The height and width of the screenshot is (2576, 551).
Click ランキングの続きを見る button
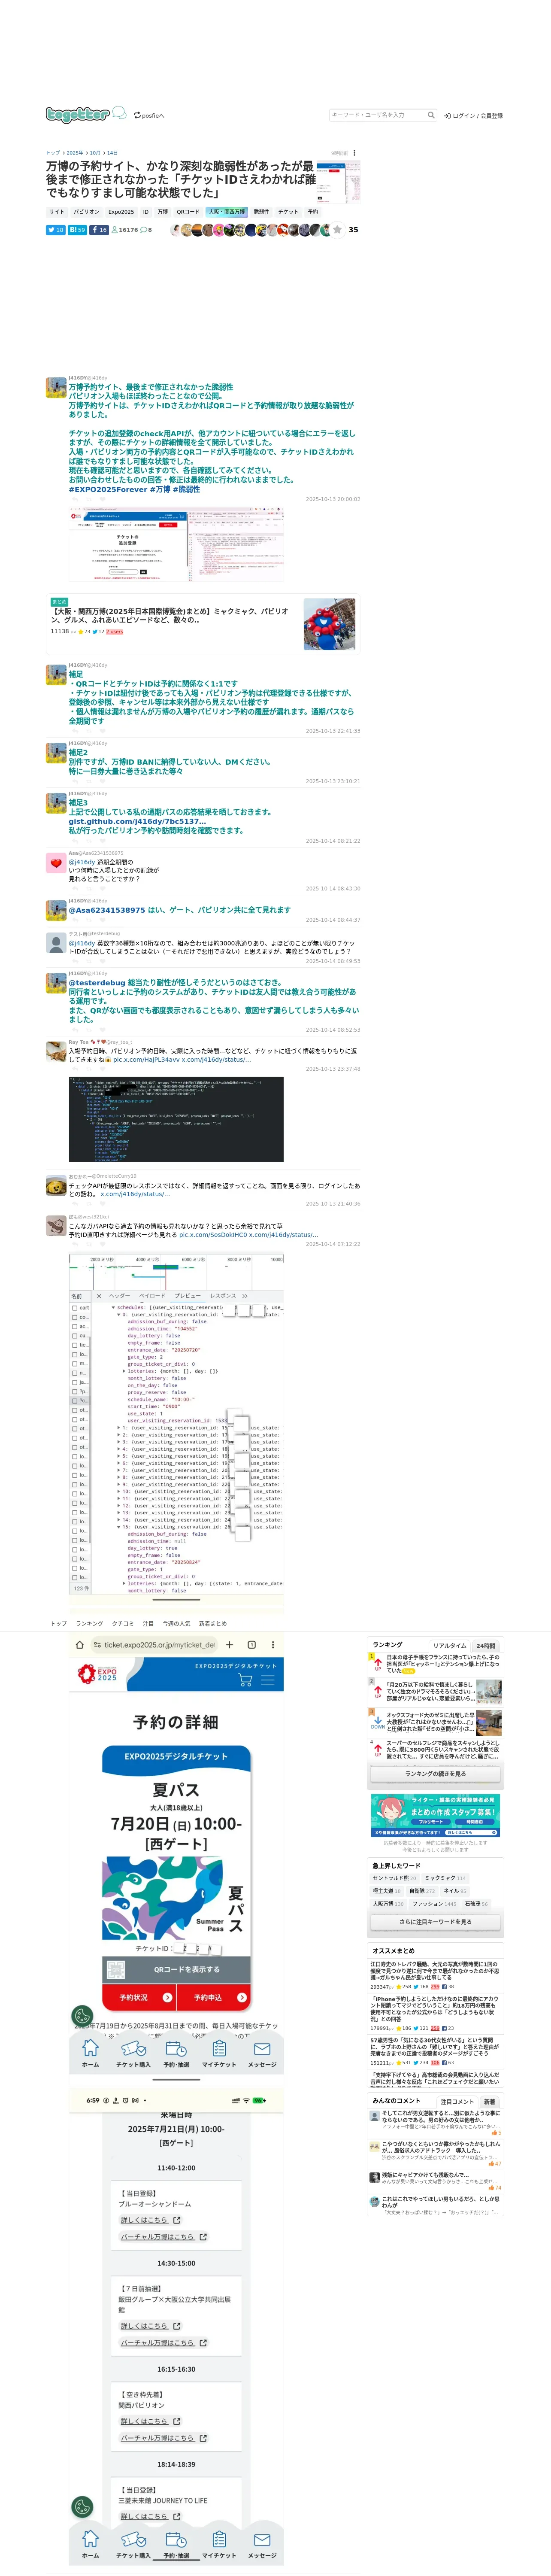tap(436, 1773)
